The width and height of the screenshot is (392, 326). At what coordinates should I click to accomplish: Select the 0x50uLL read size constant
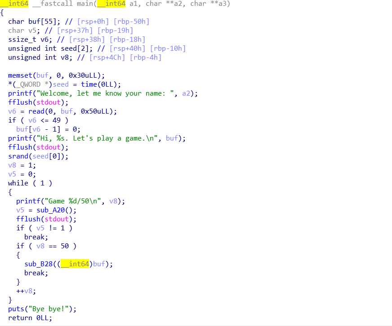(x=97, y=111)
